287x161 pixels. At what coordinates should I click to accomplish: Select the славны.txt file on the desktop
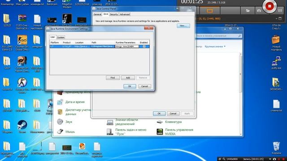point(276,106)
